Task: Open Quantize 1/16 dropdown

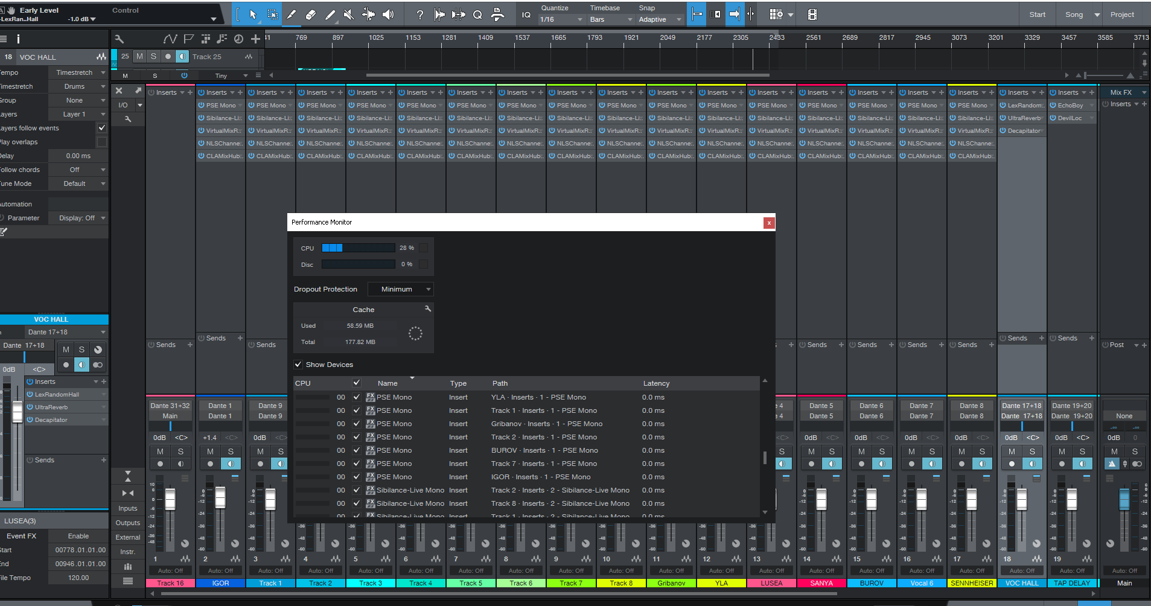Action: (x=561, y=19)
